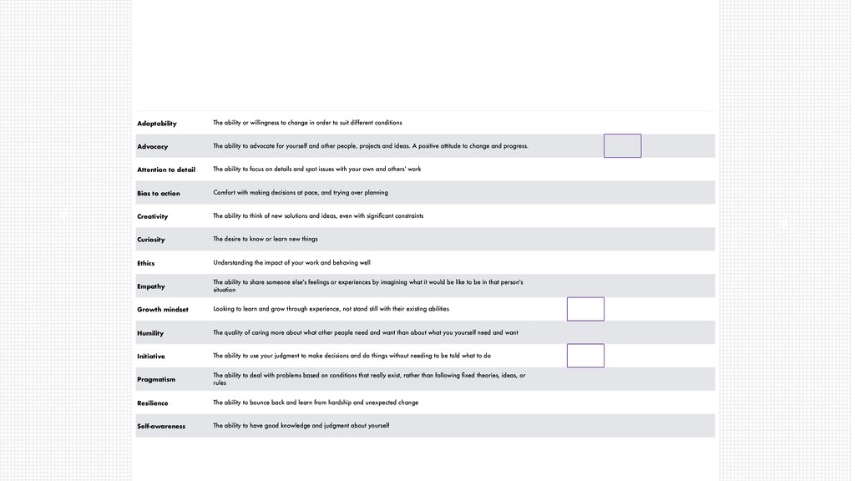Image resolution: width=855 pixels, height=481 pixels.
Task: Click the Empathy row label
Action: click(150, 286)
